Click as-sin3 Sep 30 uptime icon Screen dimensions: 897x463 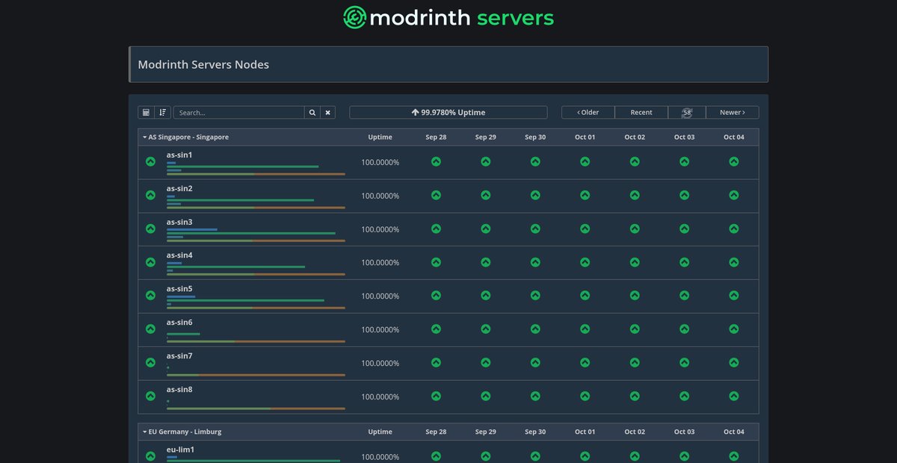point(535,229)
